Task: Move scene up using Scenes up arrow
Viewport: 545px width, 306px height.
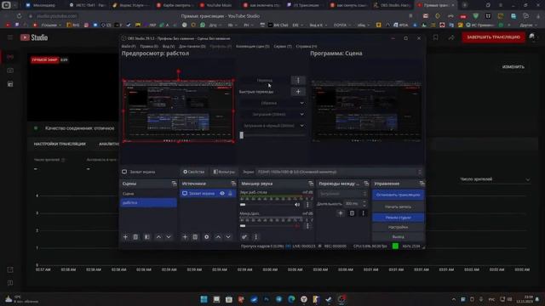Action: point(158,237)
